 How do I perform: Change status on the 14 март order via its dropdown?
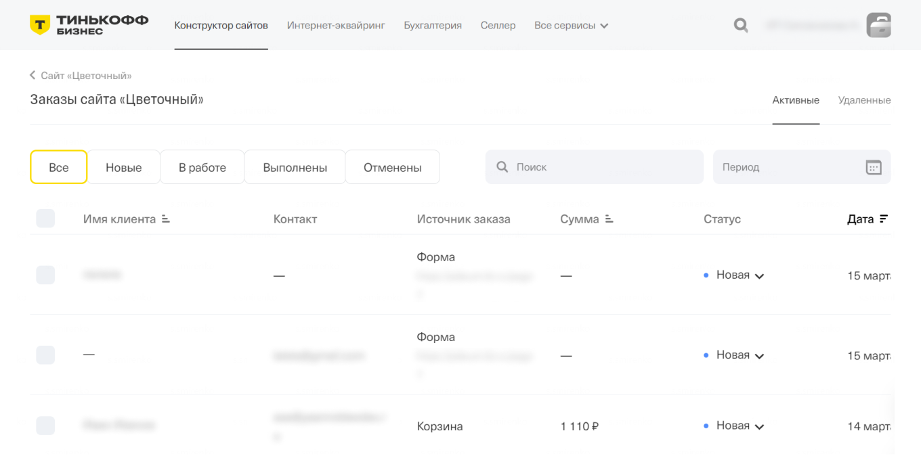(738, 426)
